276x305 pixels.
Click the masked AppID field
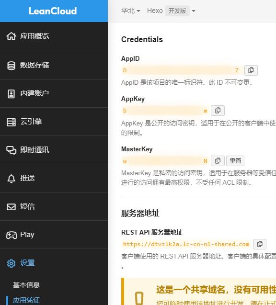(182, 70)
